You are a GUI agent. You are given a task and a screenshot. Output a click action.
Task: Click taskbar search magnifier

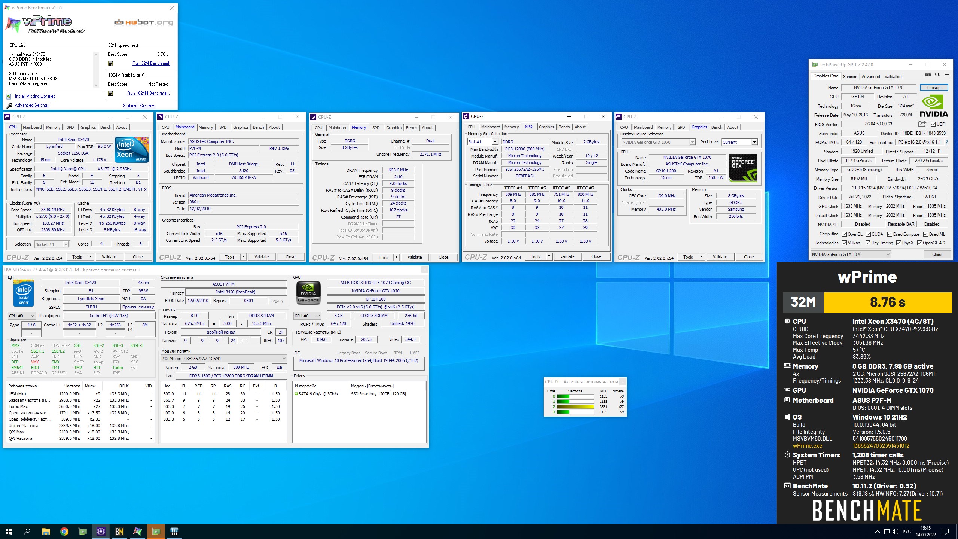pyautogui.click(x=27, y=531)
